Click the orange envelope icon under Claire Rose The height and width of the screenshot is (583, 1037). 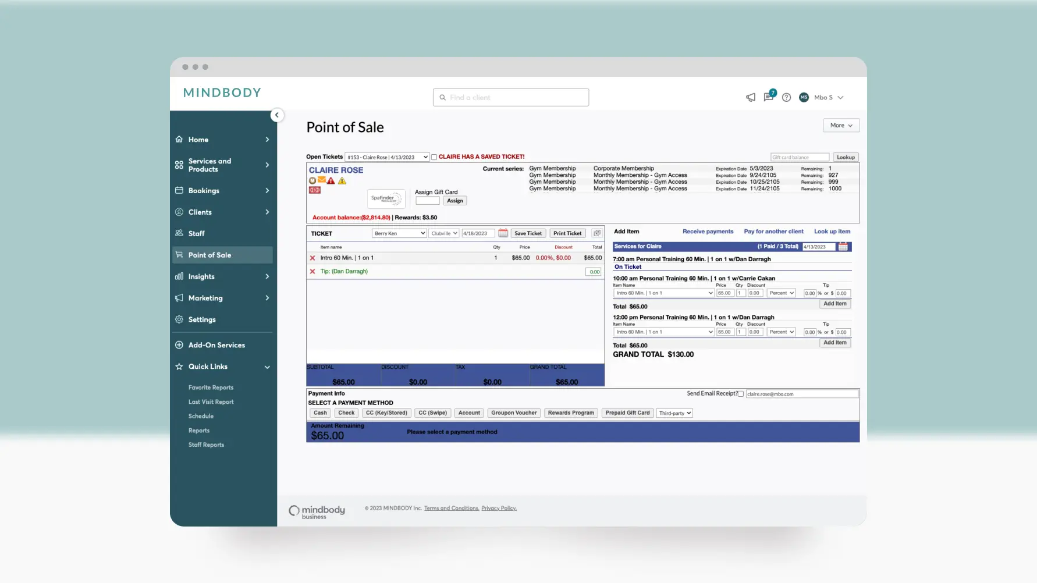[322, 180]
